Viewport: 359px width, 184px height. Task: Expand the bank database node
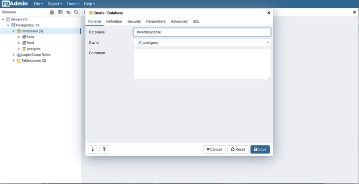(x=19, y=37)
